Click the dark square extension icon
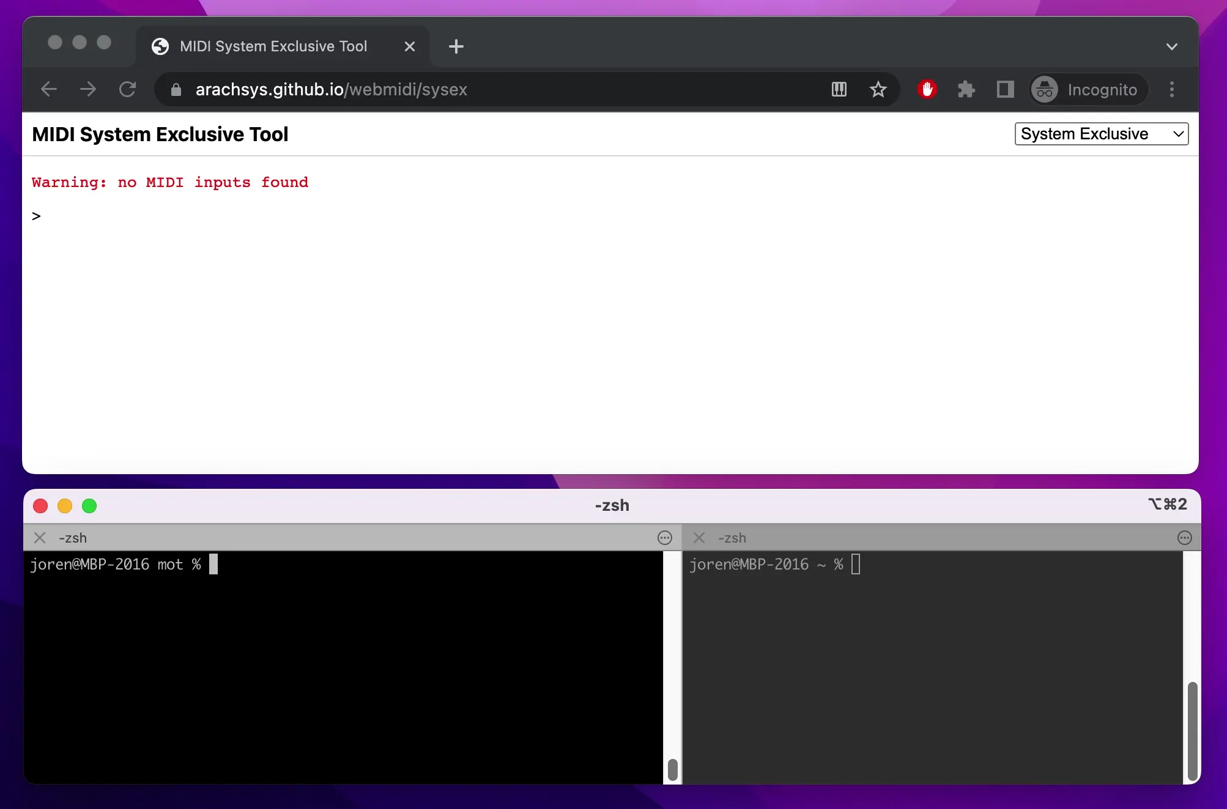The width and height of the screenshot is (1227, 809). click(1005, 89)
